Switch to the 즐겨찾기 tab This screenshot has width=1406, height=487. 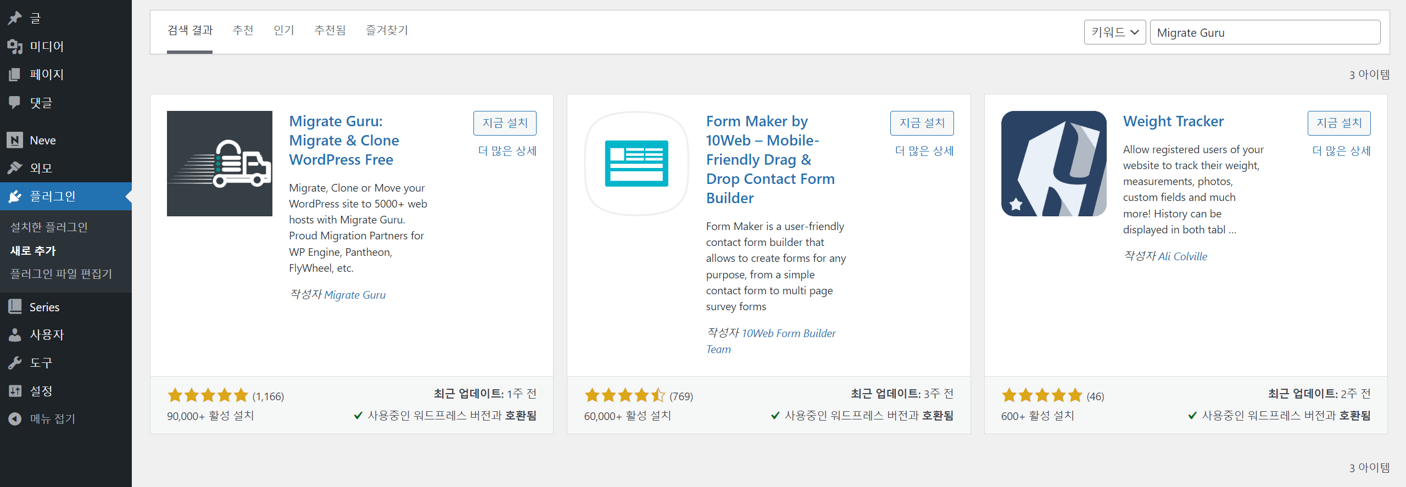(x=387, y=30)
